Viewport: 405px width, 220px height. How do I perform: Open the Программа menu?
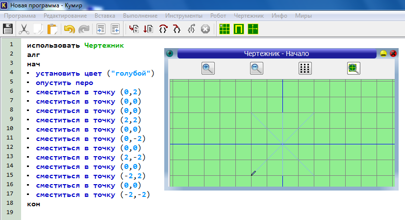(x=20, y=16)
